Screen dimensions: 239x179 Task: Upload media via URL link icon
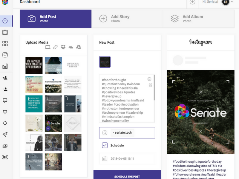pyautogui.click(x=56, y=47)
